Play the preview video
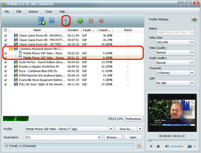 coord(151,146)
